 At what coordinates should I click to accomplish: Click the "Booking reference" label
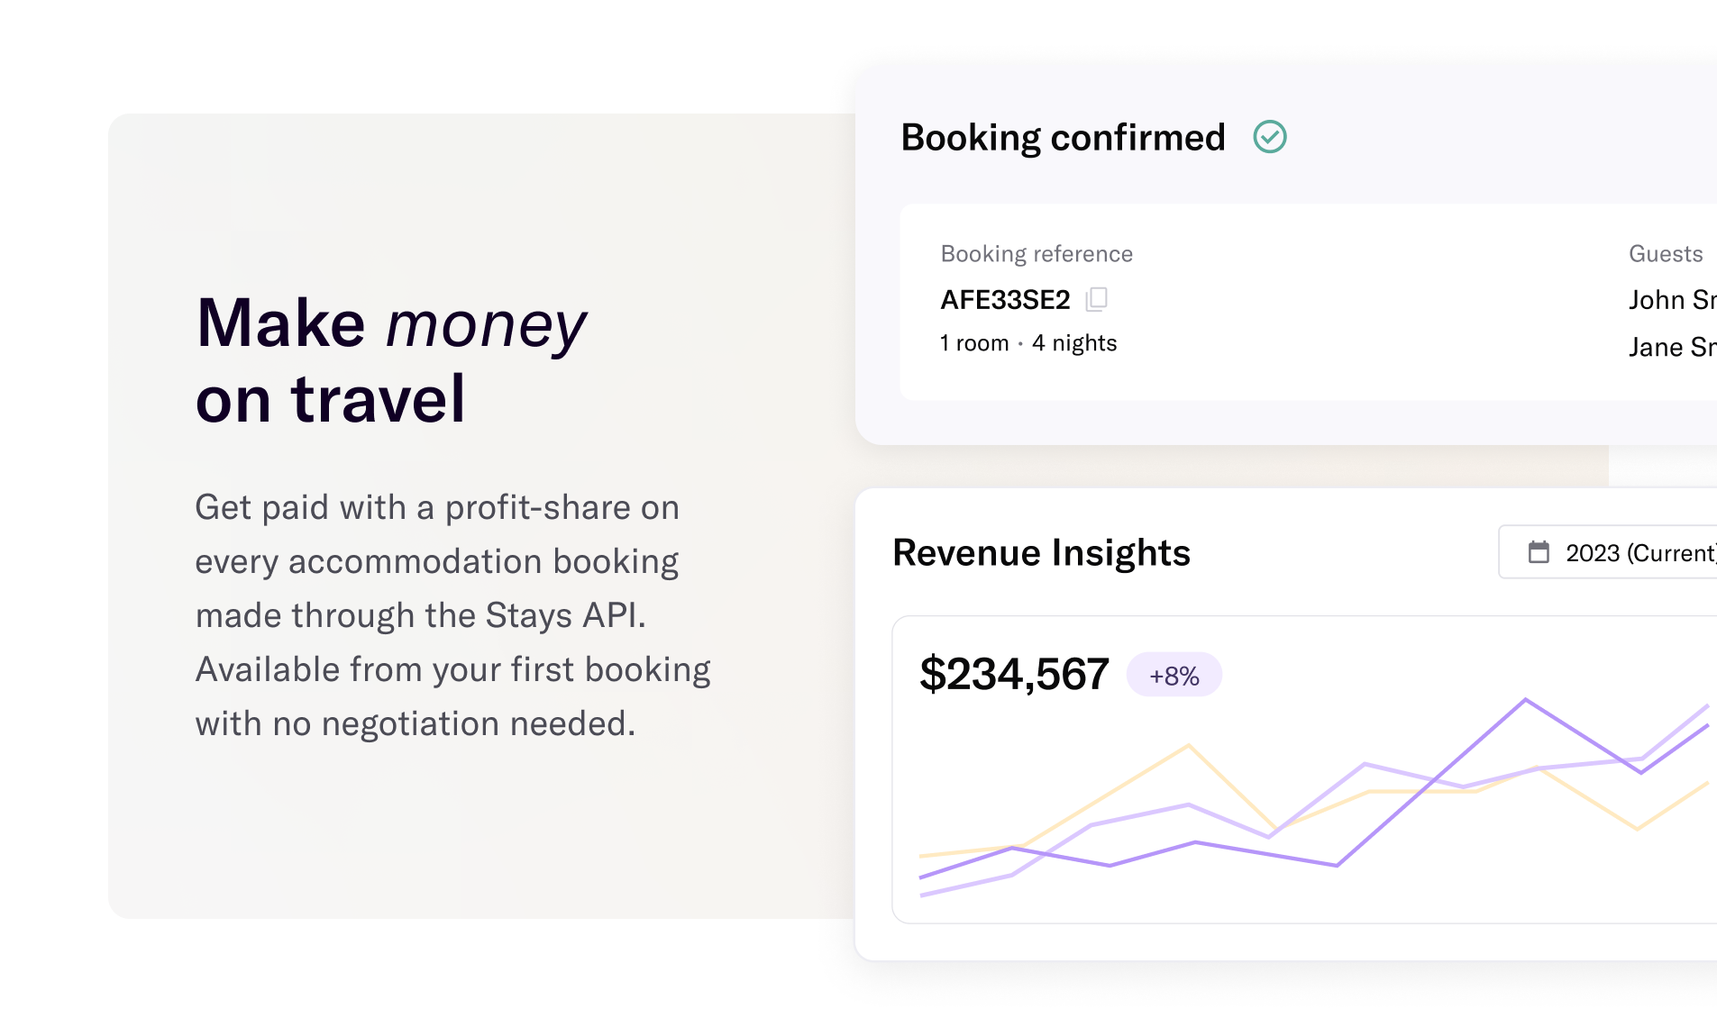tap(1037, 254)
